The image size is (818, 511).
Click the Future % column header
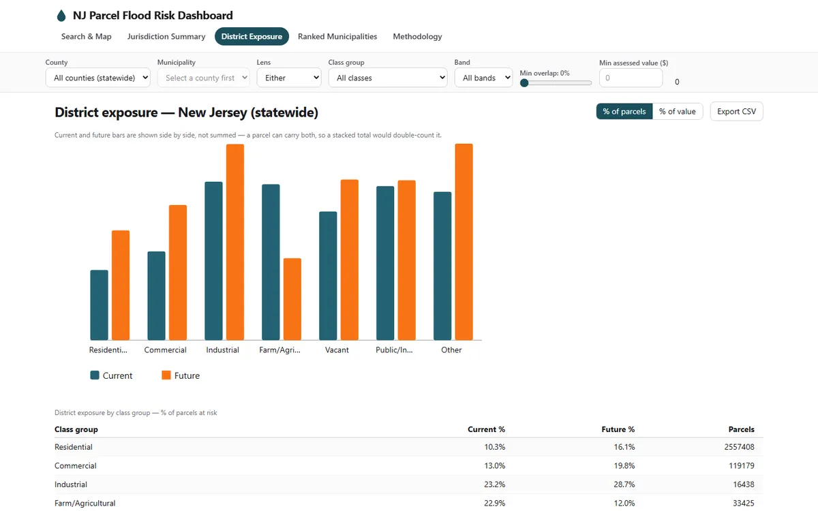coord(617,429)
